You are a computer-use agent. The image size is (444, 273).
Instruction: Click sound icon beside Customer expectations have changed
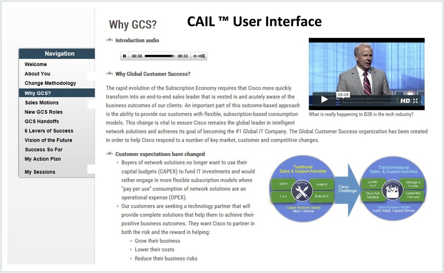tap(109, 154)
